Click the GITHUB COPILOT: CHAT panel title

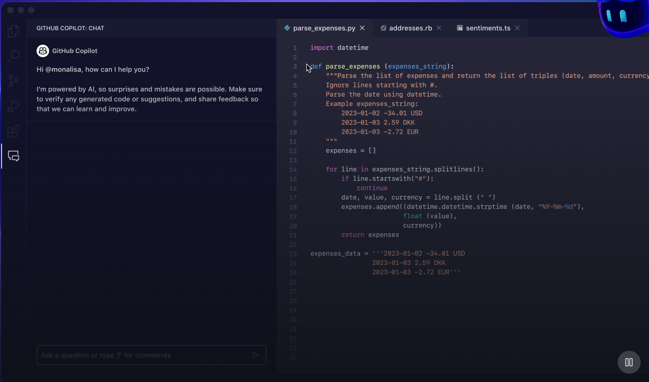pos(70,28)
